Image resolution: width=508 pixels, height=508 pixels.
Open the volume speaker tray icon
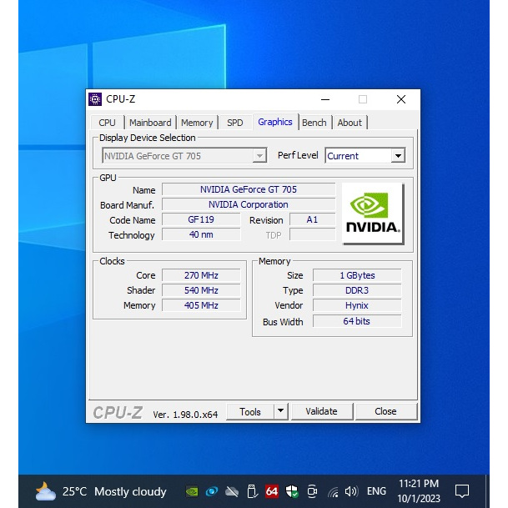[351, 491]
